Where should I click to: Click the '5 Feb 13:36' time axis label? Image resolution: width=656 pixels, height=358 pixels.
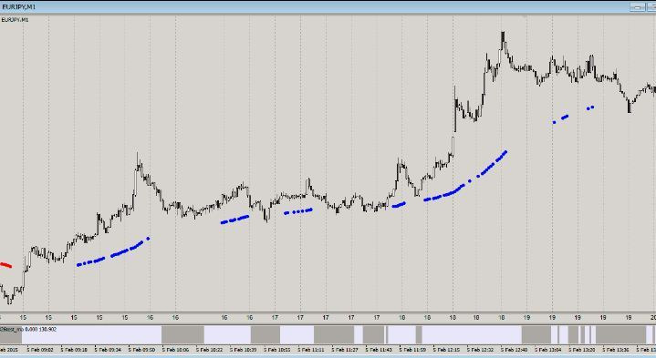(x=616, y=349)
